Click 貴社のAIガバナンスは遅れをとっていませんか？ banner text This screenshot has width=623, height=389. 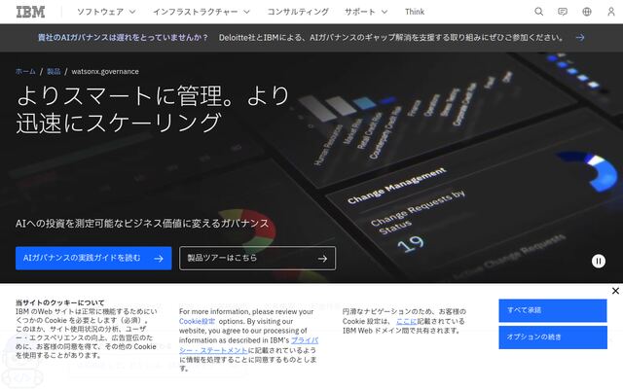(x=123, y=37)
